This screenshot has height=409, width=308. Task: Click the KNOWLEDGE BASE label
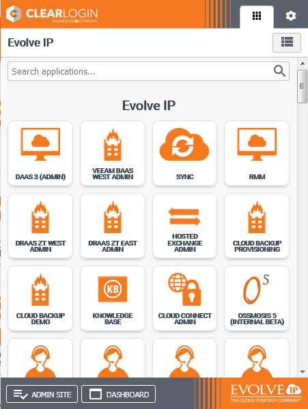point(113,319)
